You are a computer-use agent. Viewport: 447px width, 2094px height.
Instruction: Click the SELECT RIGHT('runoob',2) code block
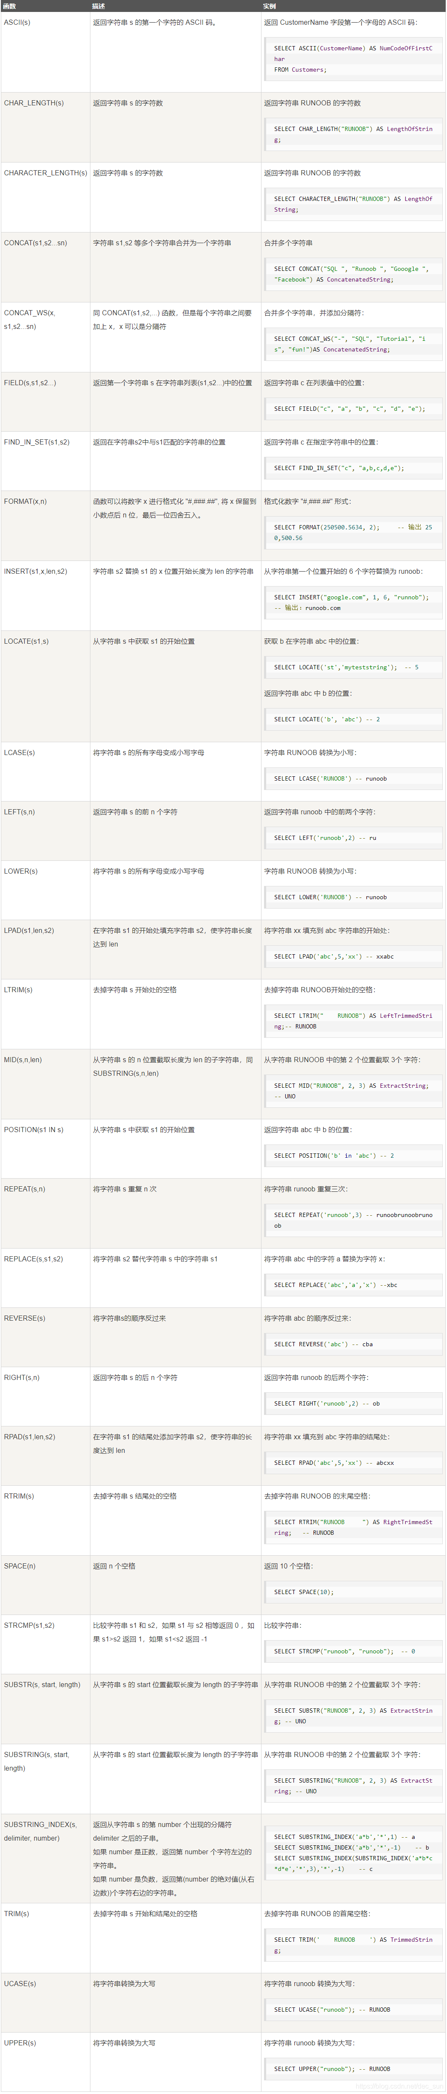pyautogui.click(x=354, y=1404)
